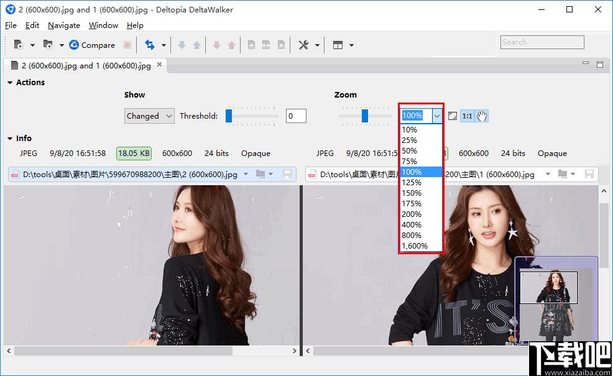Click the preferences tools wrench icon
The image size is (613, 376).
[x=304, y=45]
